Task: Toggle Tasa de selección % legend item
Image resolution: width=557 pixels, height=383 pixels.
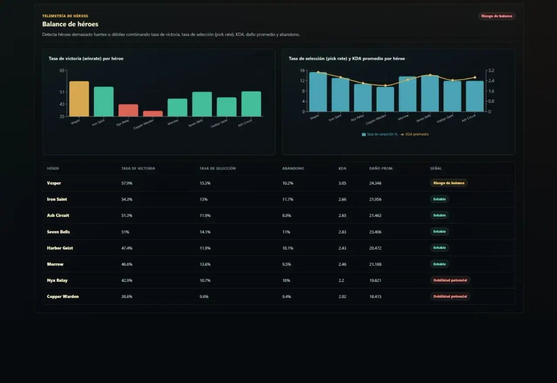Action: click(379, 134)
